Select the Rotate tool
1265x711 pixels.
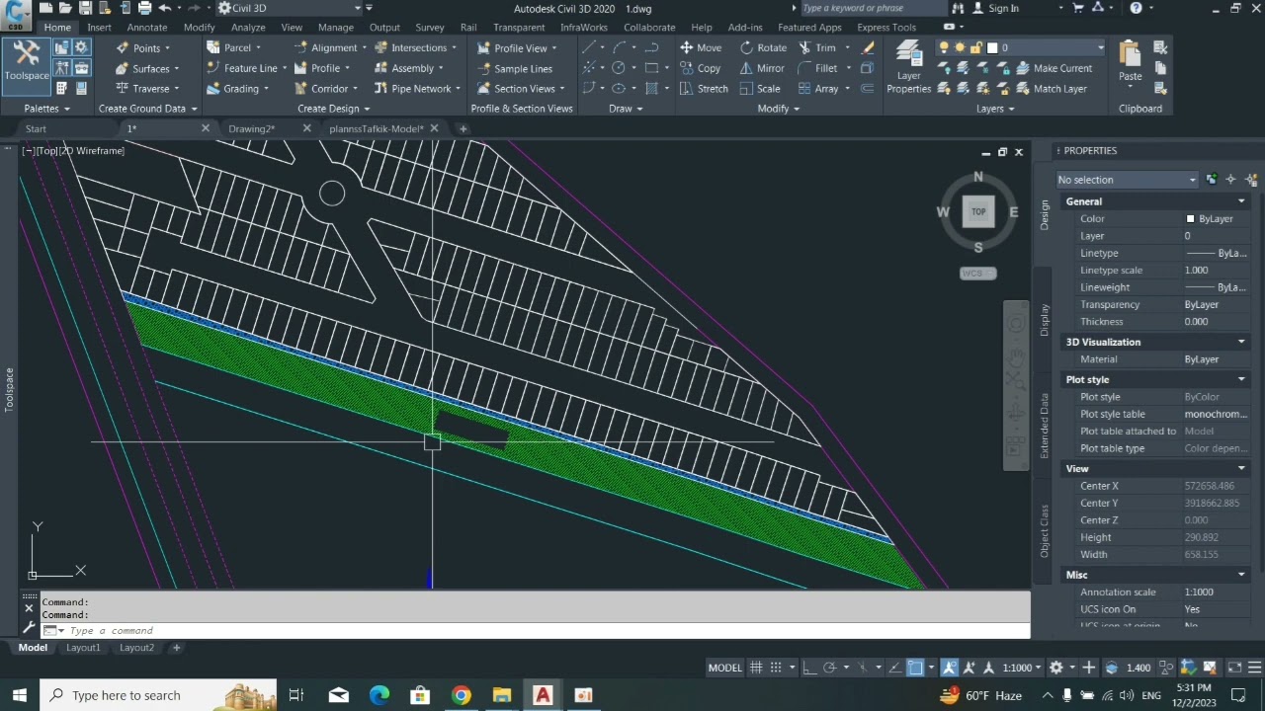point(763,47)
